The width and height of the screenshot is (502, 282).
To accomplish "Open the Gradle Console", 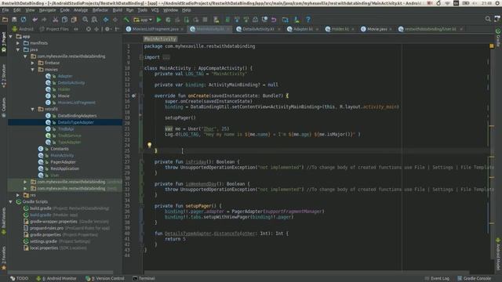I will point(474,279).
